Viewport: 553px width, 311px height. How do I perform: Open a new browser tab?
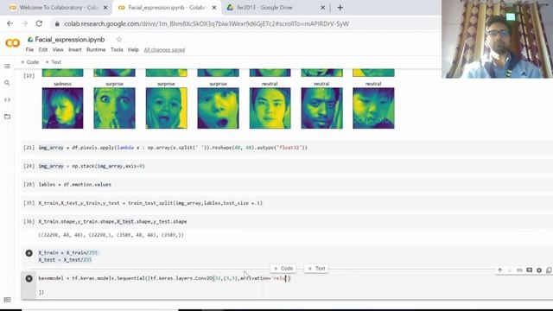tap(340, 8)
